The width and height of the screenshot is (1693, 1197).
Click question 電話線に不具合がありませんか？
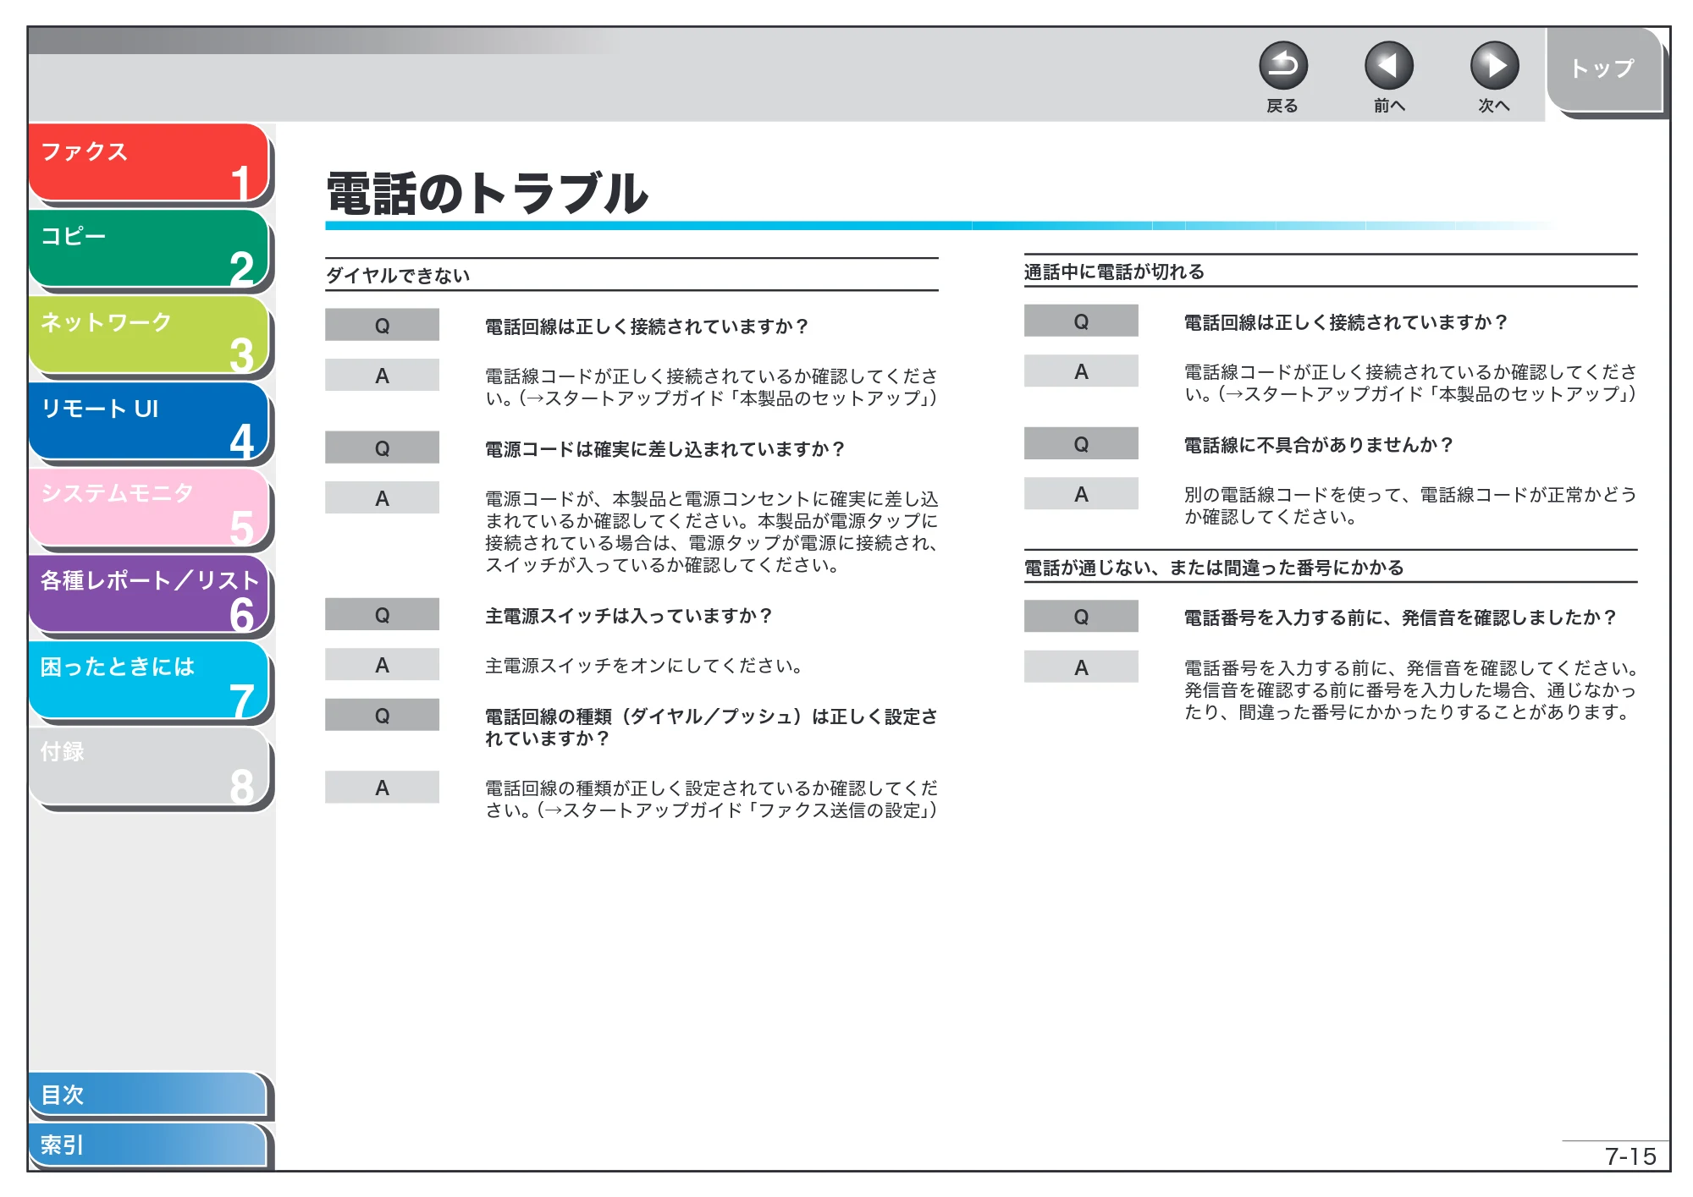[x=1318, y=445]
